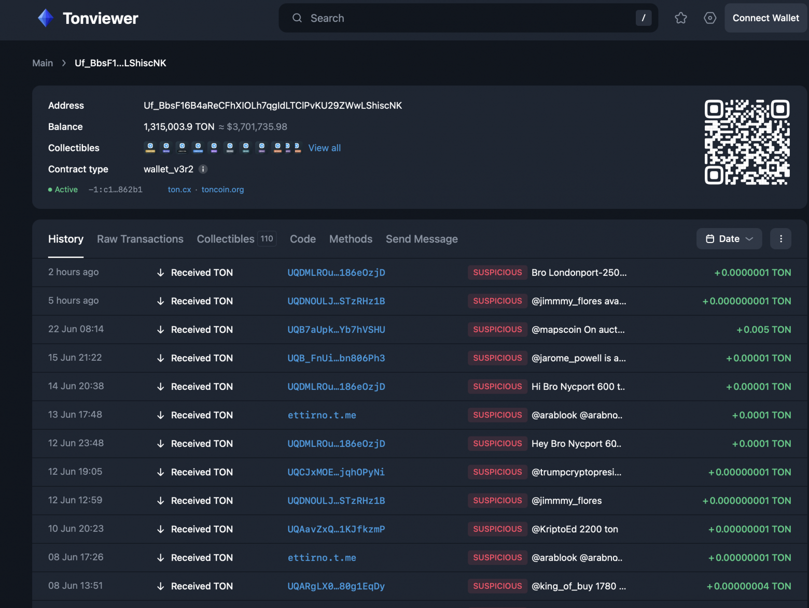Screen dimensions: 809x608
Task: Open UQDMLROu…186eOzjD in the 2 hours ago row
Action: click(337, 273)
